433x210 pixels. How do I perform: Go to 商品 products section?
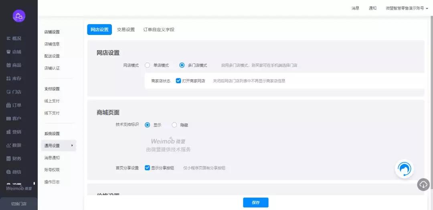(14, 65)
